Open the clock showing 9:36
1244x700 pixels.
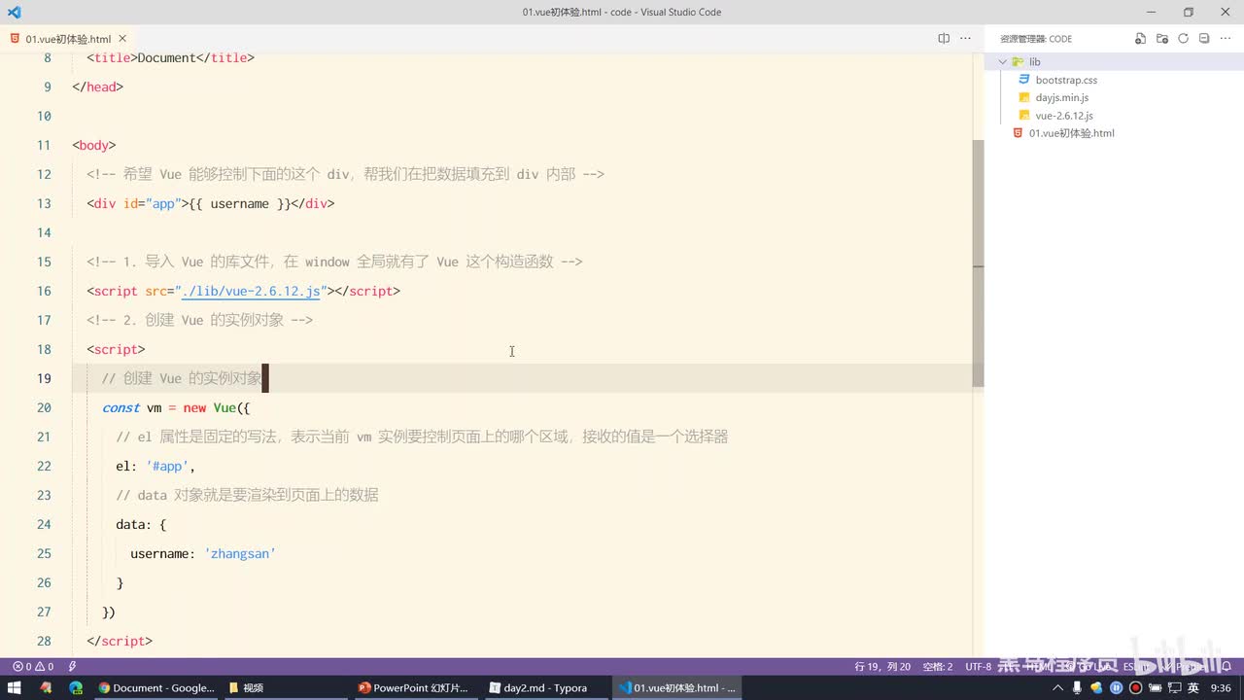[1221, 687]
